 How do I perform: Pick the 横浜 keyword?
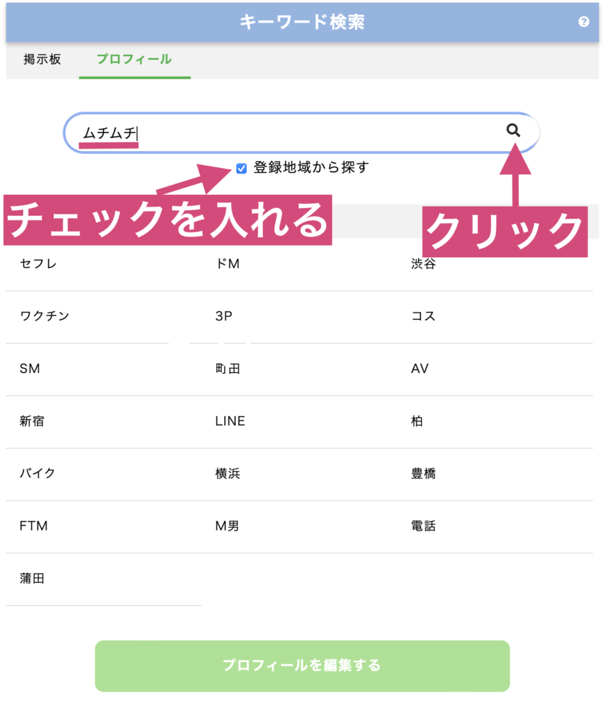pyautogui.click(x=228, y=474)
